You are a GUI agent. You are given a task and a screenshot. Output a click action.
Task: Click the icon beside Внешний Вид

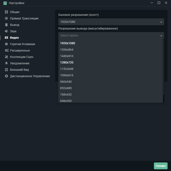coord(6,70)
